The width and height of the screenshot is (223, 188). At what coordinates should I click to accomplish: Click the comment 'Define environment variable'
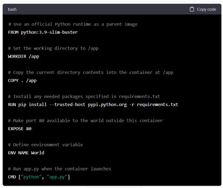click(x=46, y=145)
